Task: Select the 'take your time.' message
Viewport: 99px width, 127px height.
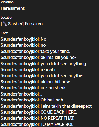Action: pos(35,51)
